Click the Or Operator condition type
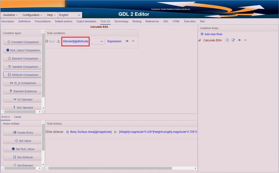Screen dimensions: 279x173 [x=22, y=99]
